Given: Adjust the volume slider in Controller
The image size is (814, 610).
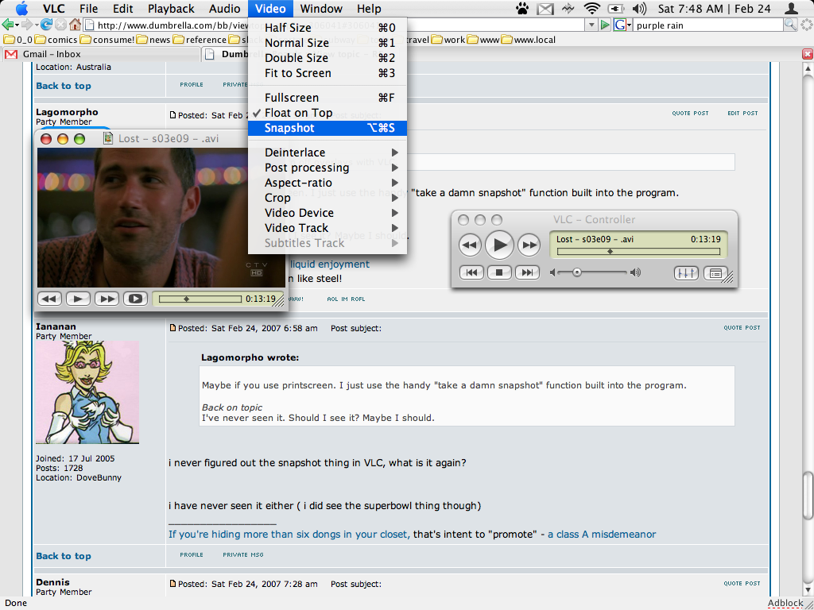Looking at the screenshot, I should click(577, 272).
